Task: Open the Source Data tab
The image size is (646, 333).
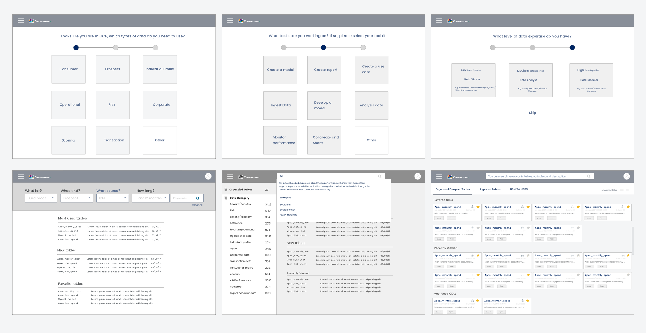Action: pyautogui.click(x=519, y=189)
